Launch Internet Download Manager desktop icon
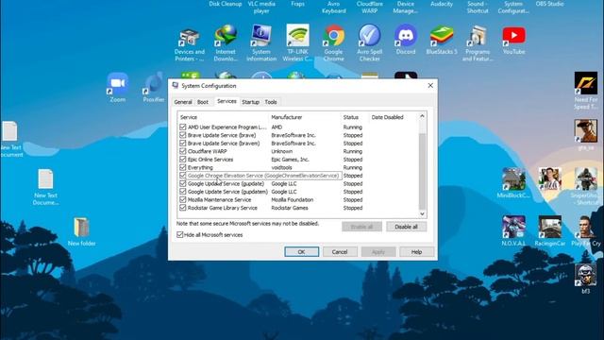This screenshot has width=604, height=340. coord(226,43)
